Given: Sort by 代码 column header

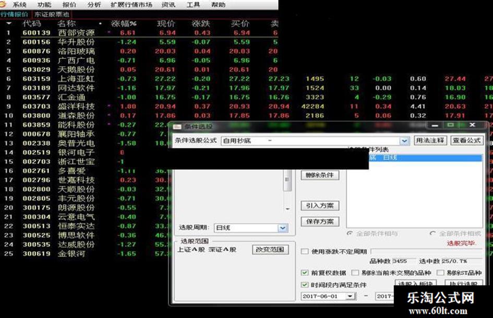Looking at the screenshot, I should coord(31,23).
